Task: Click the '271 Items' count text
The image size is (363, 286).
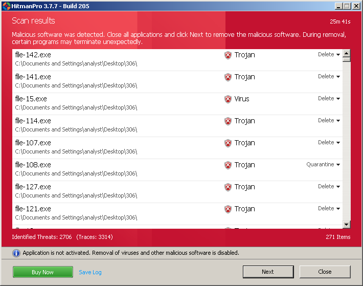Action: point(338,237)
